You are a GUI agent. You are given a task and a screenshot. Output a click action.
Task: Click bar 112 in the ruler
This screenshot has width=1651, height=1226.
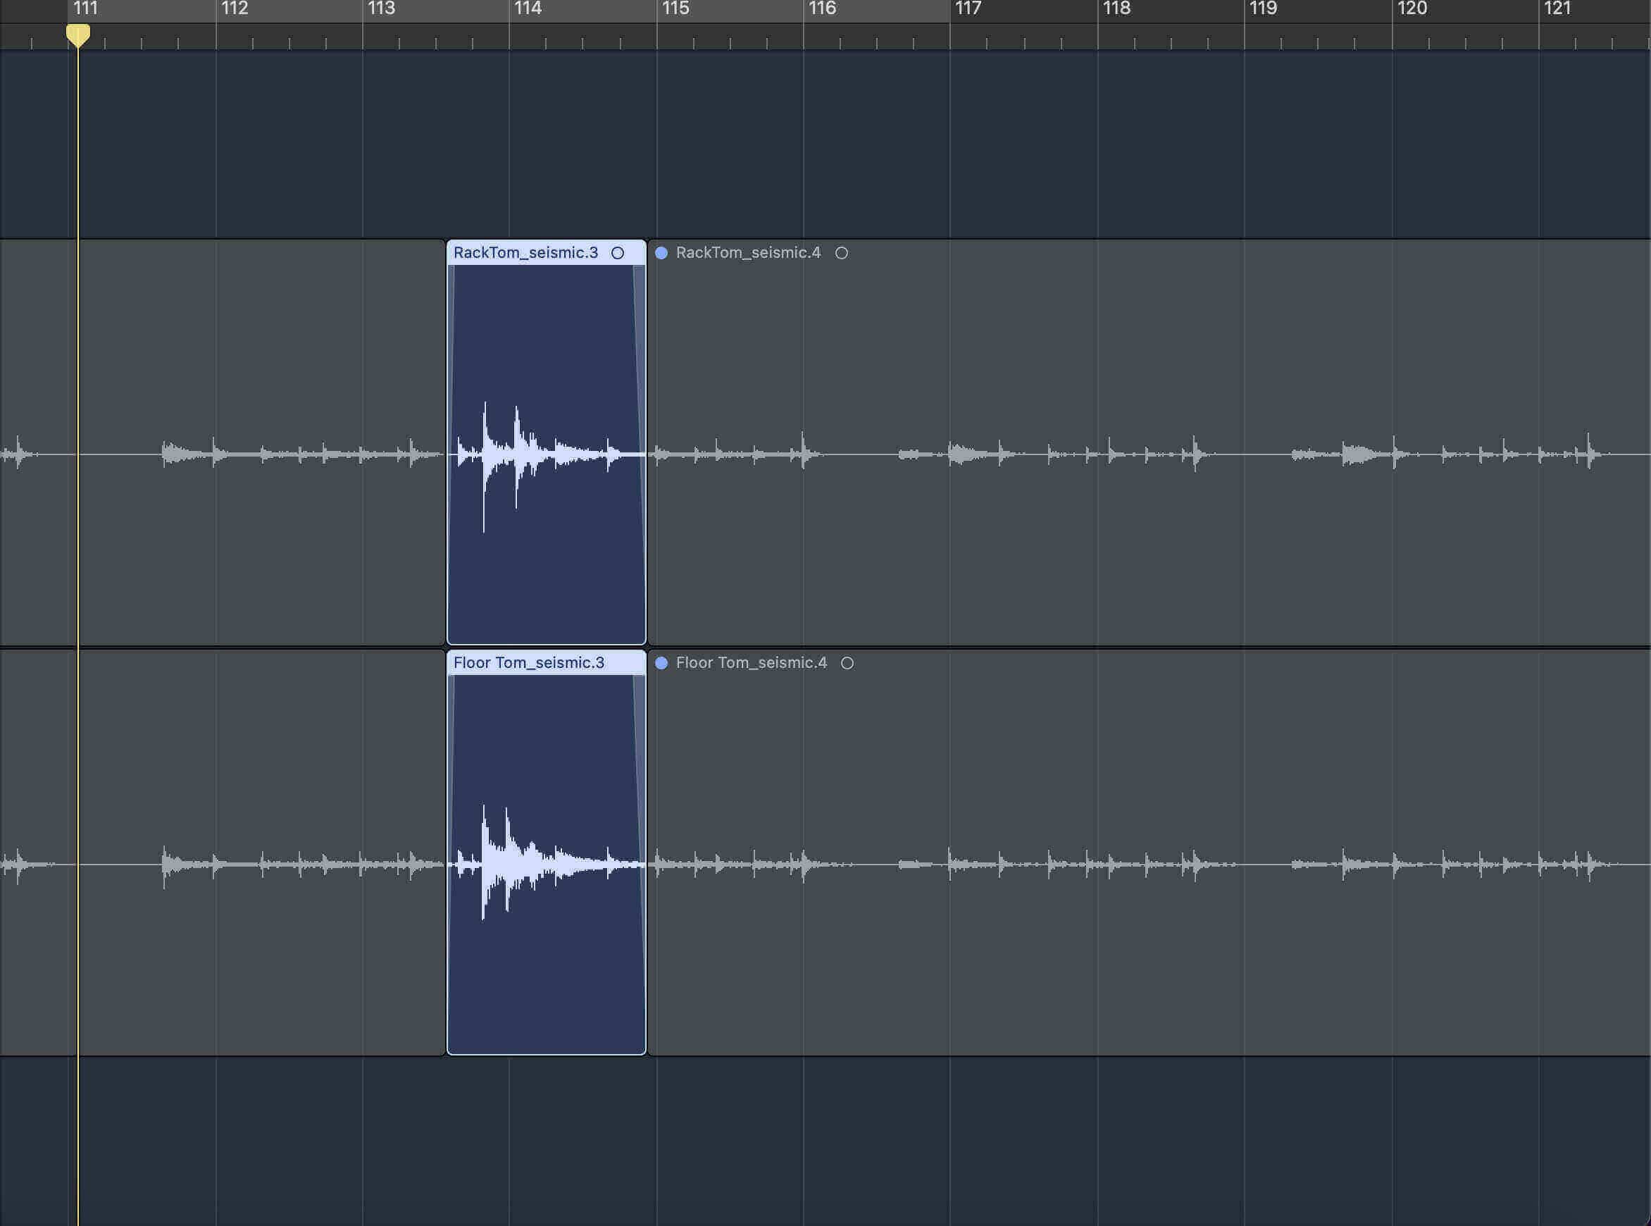[x=235, y=9]
